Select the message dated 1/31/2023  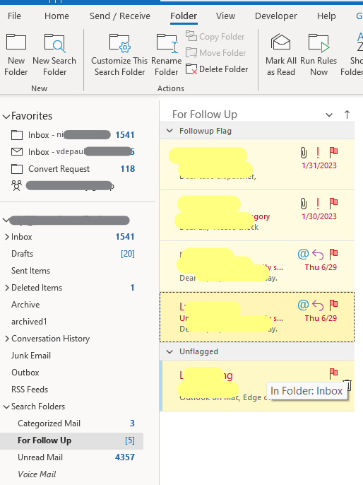257,164
